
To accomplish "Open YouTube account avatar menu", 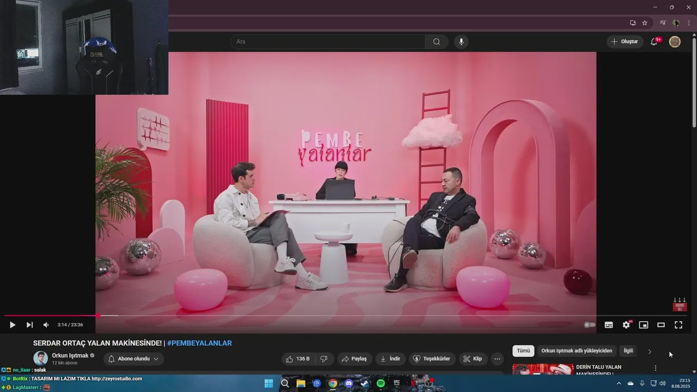I will pyautogui.click(x=675, y=41).
